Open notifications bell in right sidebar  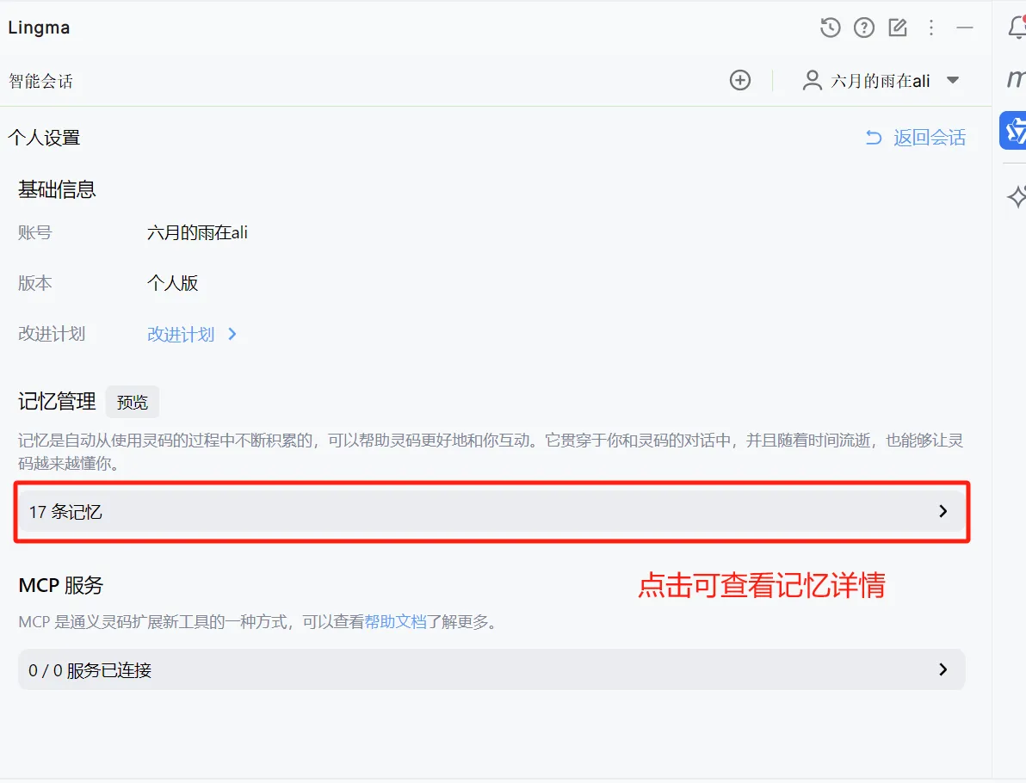[x=1017, y=28]
